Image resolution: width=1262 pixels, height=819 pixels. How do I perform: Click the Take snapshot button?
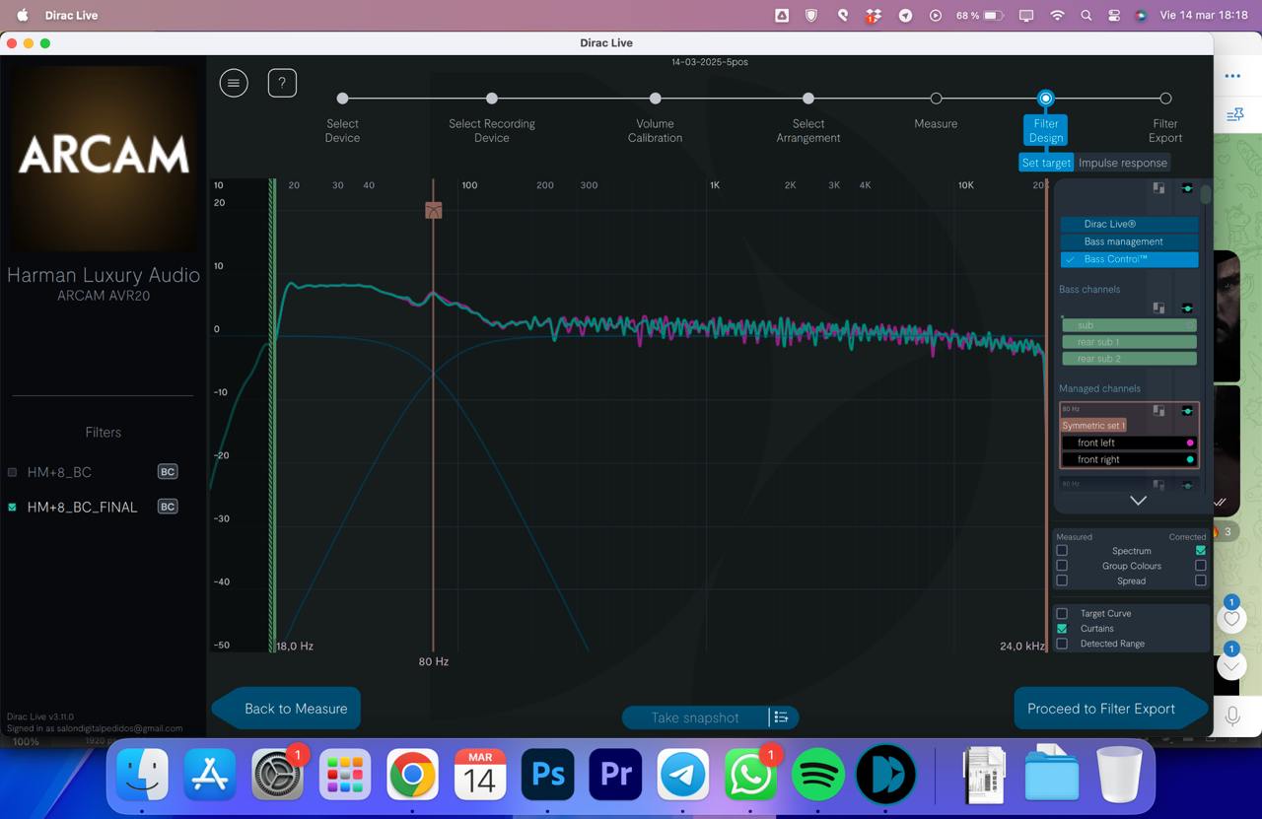coord(695,717)
